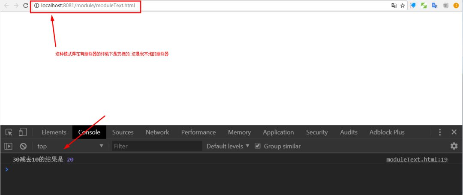Uncheck the Group similar checkbox

pos(258,146)
